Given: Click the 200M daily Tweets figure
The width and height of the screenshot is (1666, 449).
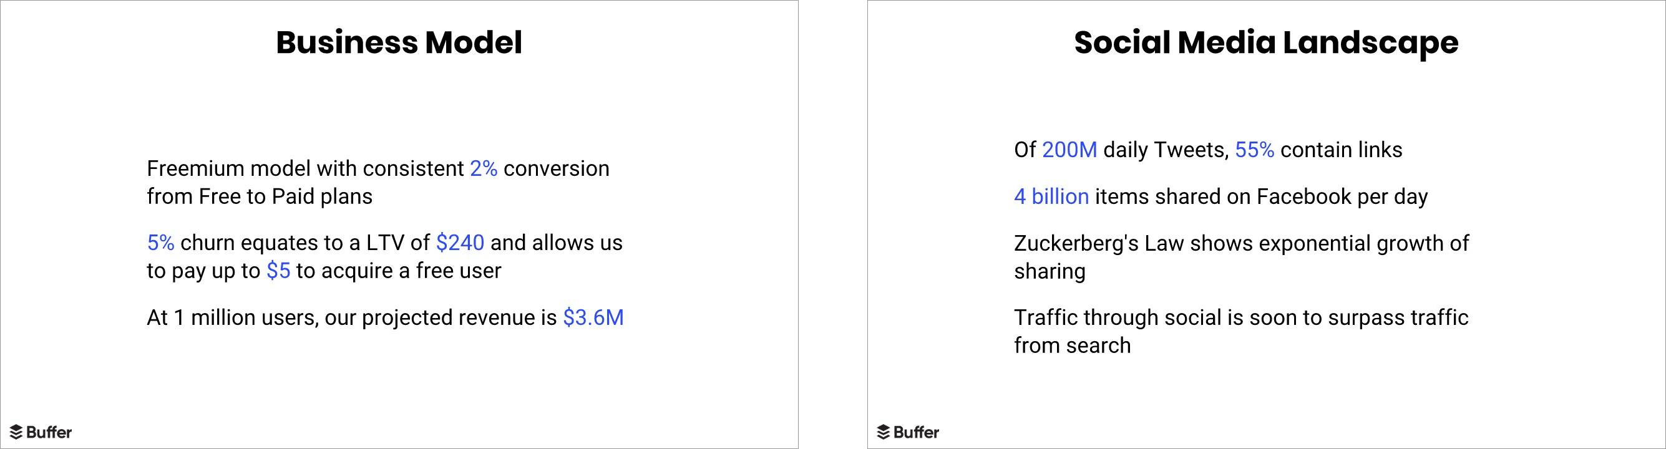Looking at the screenshot, I should (x=1069, y=150).
